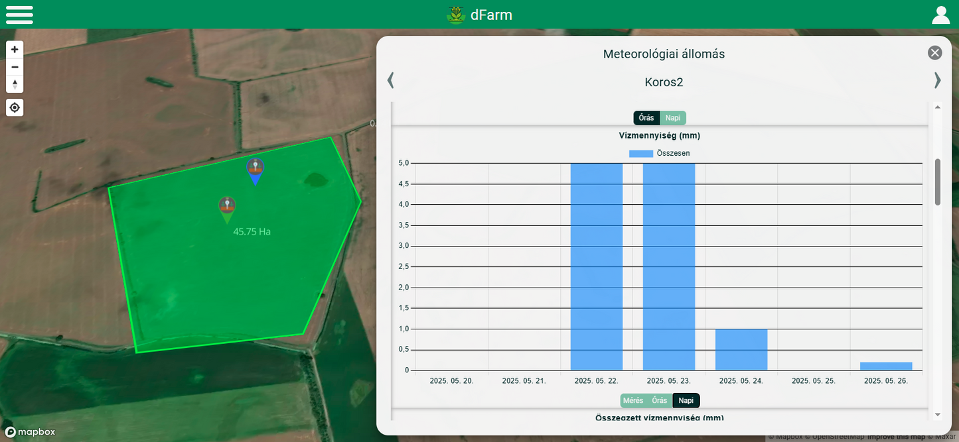Select the blue station map marker

tap(256, 170)
